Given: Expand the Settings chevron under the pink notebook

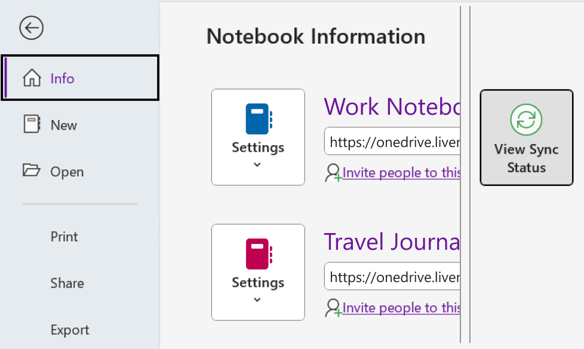Looking at the screenshot, I should [x=258, y=299].
